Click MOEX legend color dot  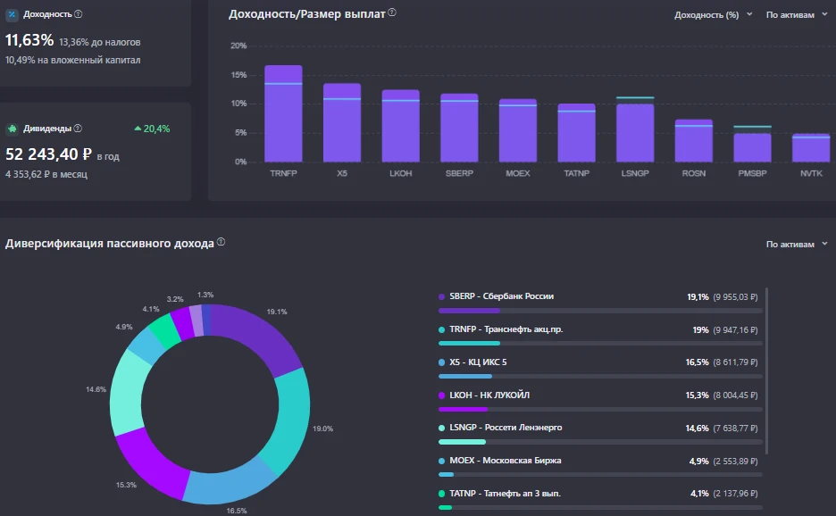point(441,461)
